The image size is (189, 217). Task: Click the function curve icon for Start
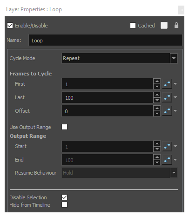[167, 146]
